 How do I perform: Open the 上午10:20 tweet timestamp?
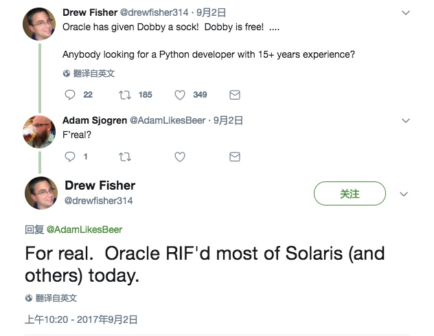(x=81, y=320)
